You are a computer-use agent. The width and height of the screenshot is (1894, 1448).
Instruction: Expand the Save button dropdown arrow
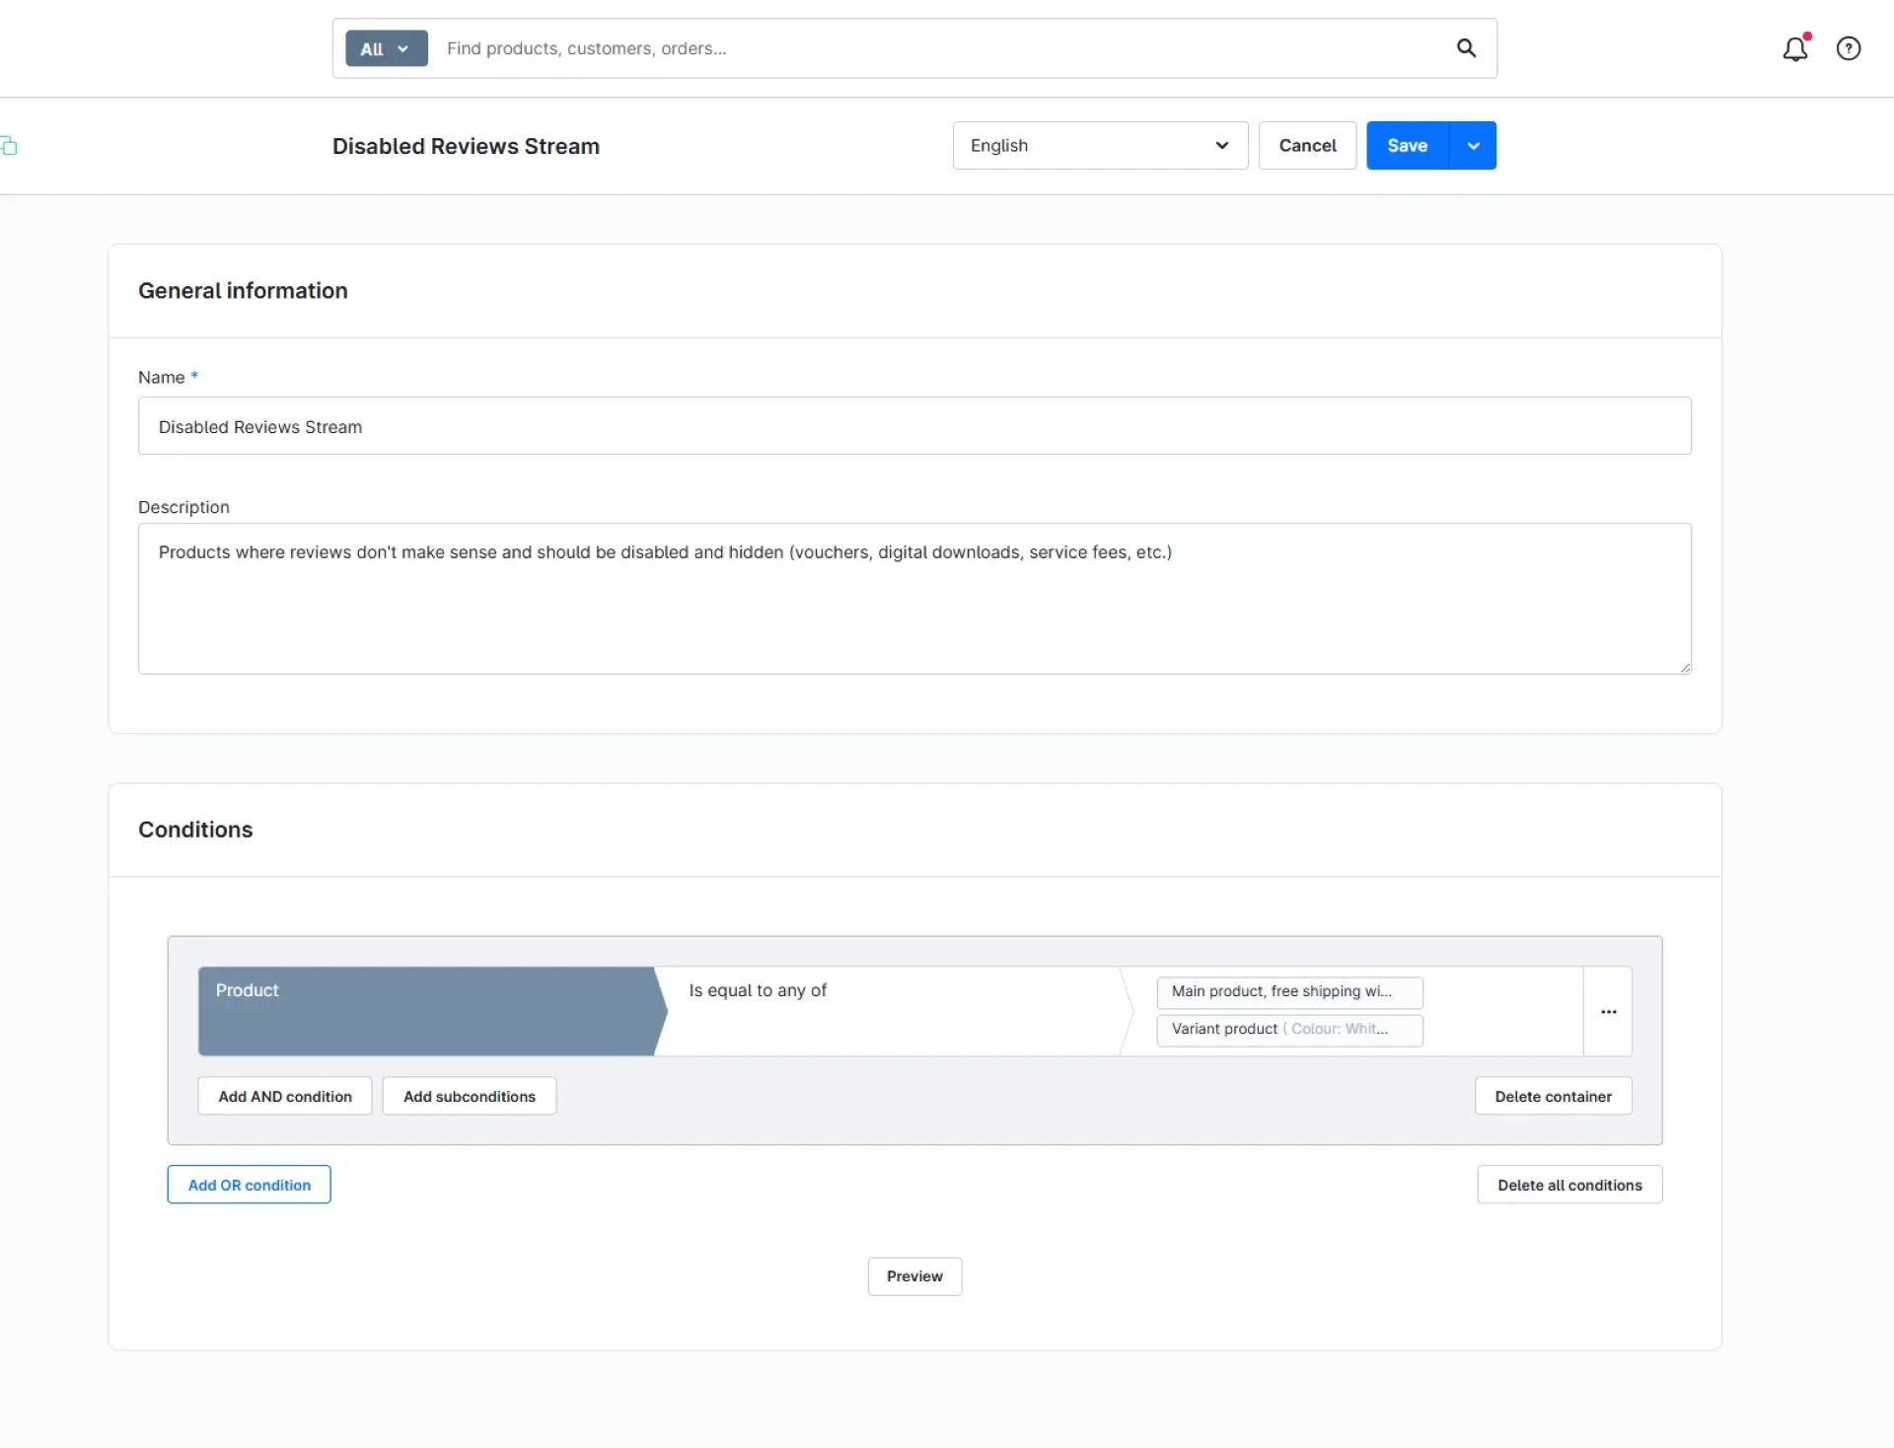coord(1473,146)
